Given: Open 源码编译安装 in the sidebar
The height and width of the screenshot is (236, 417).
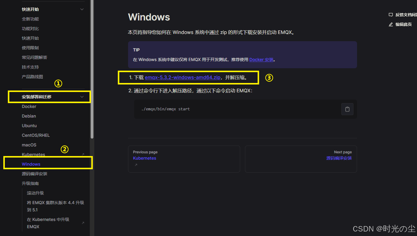Looking at the screenshot, I should (x=34, y=174).
